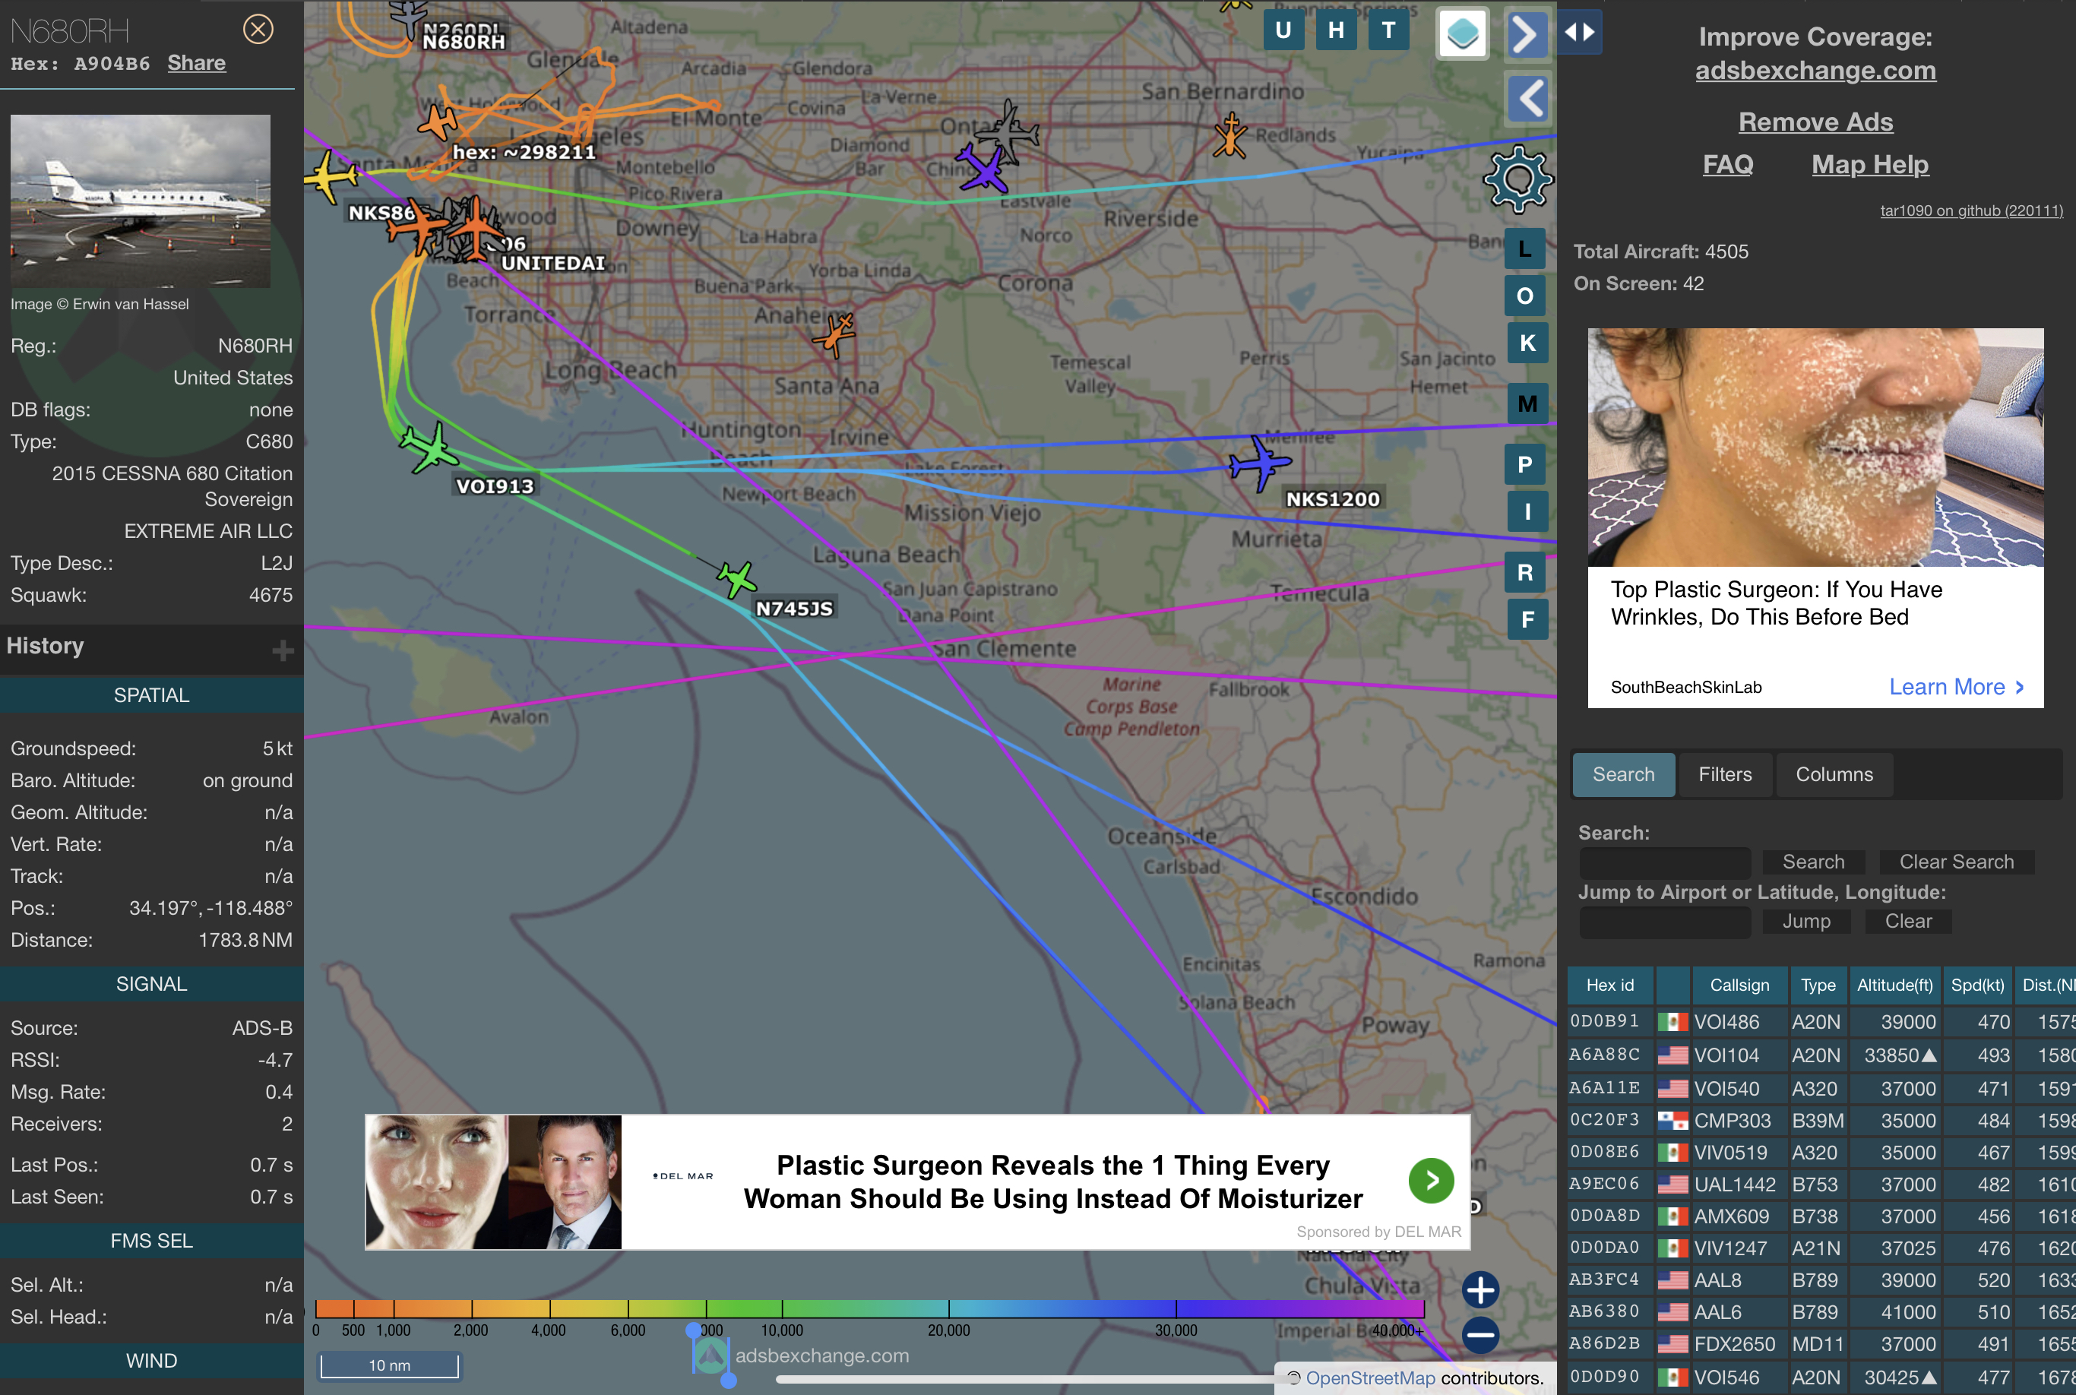The width and height of the screenshot is (2076, 1395).
Task: Toggle the P map option
Action: (1525, 464)
